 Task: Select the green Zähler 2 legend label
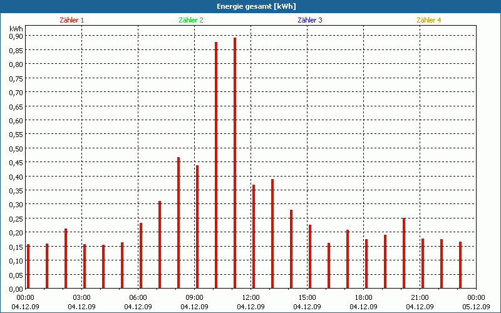tap(191, 20)
